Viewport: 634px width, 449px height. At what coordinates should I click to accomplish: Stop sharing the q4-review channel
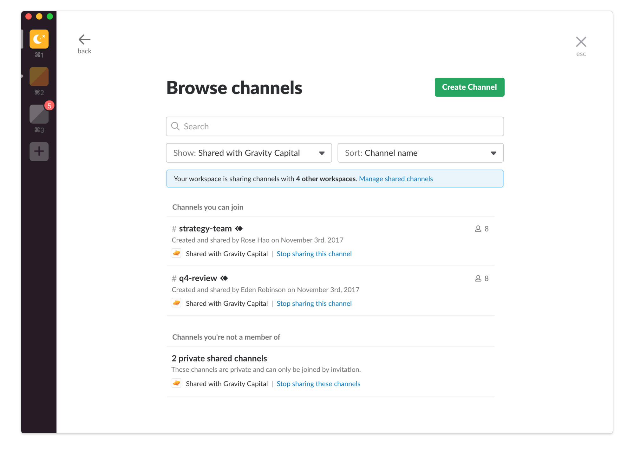click(314, 303)
